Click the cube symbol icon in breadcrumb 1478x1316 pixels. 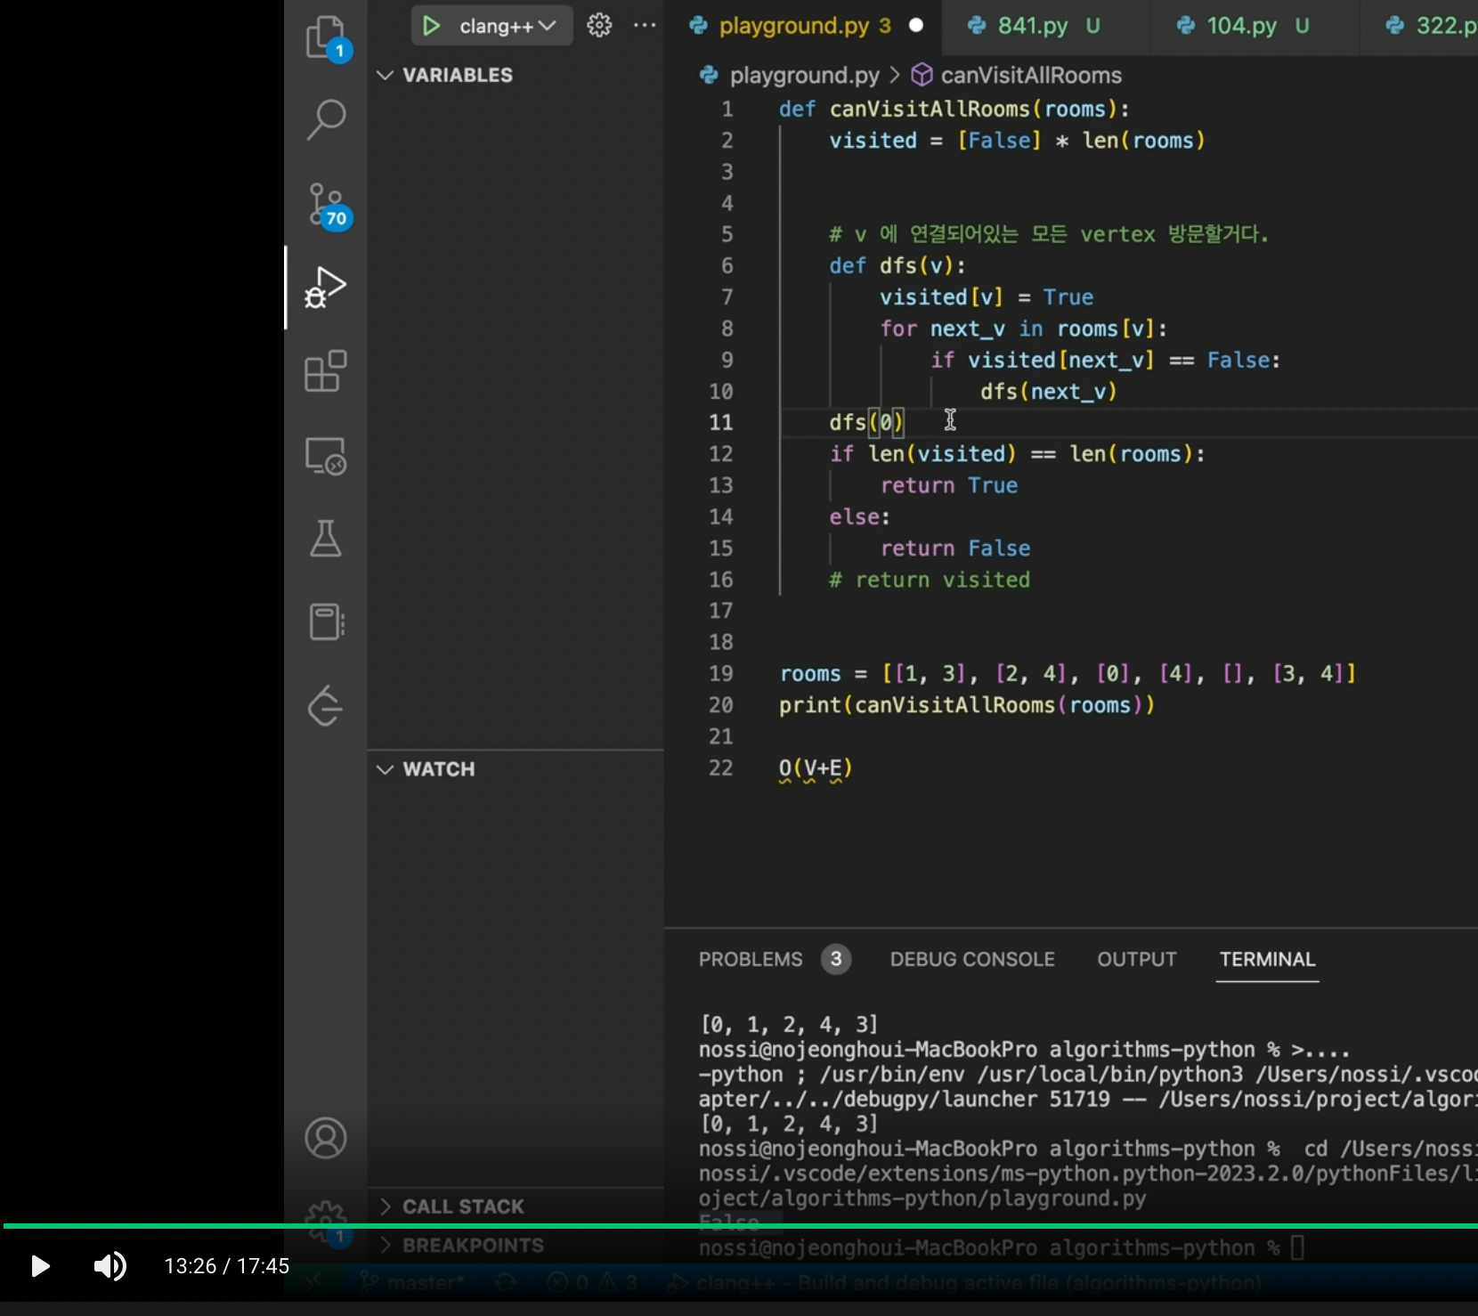click(922, 75)
